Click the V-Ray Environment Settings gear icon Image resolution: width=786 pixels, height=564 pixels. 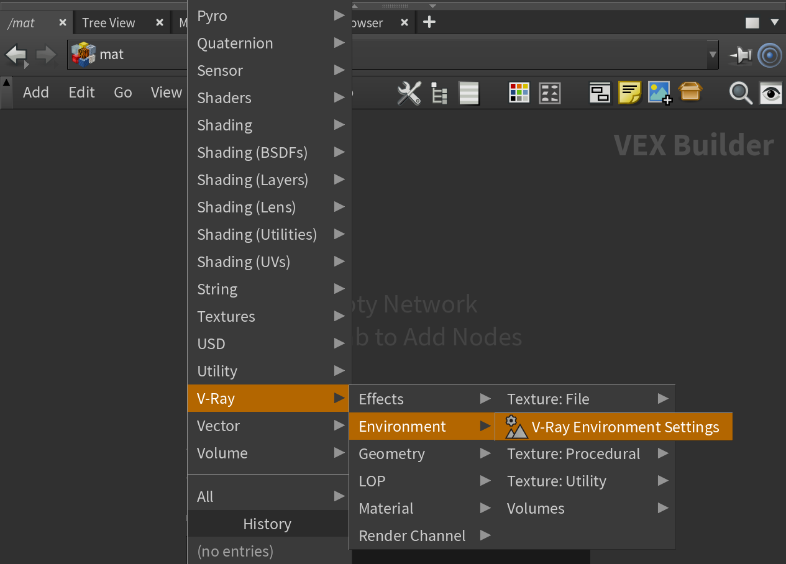click(515, 427)
